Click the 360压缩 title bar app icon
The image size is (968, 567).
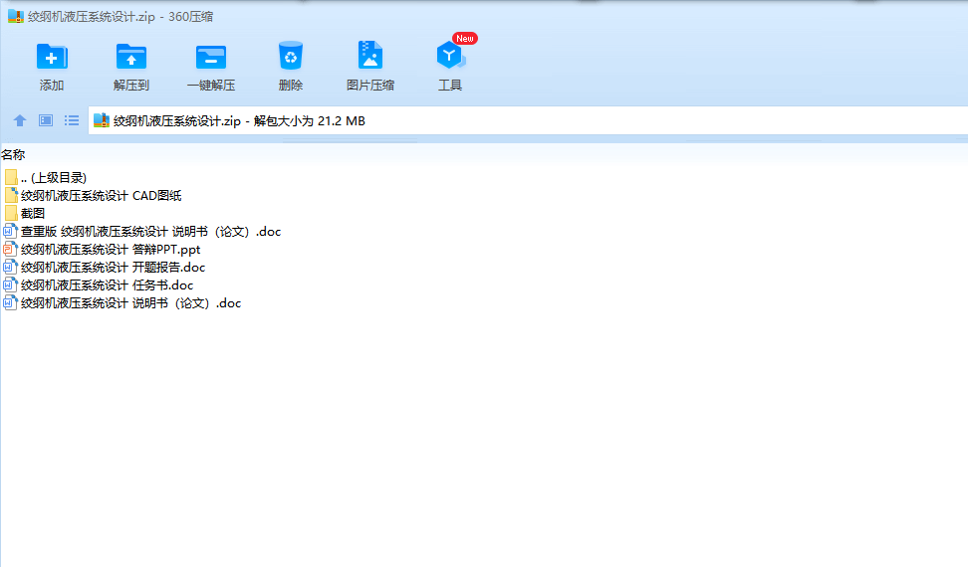pyautogui.click(x=15, y=17)
